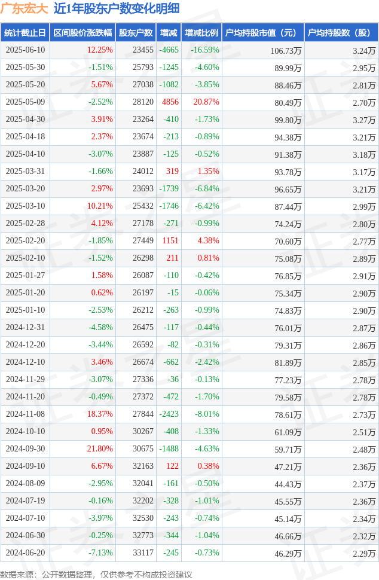Click the 数据来源 footer disclaimer text

tap(96, 575)
